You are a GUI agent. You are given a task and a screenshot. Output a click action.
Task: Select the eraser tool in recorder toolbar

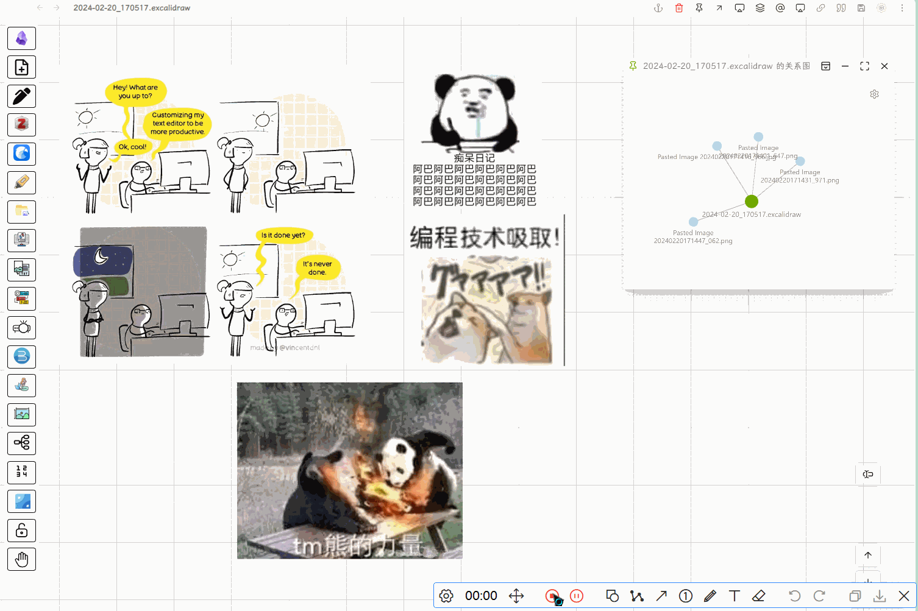(x=758, y=596)
